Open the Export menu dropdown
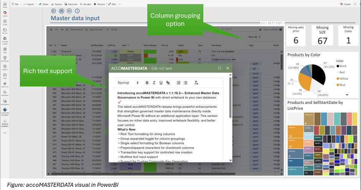Image resolution: width=361 pixels, height=190 pixels. pos(30,4)
